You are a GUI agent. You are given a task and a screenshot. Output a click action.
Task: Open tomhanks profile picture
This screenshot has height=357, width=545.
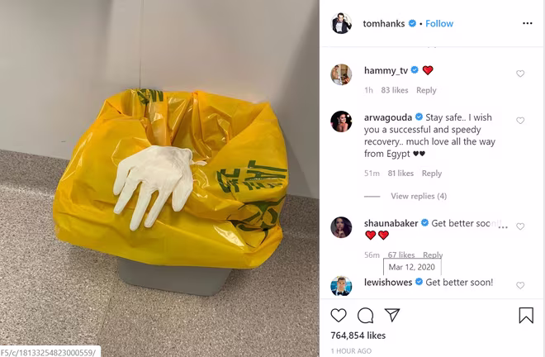click(x=341, y=23)
